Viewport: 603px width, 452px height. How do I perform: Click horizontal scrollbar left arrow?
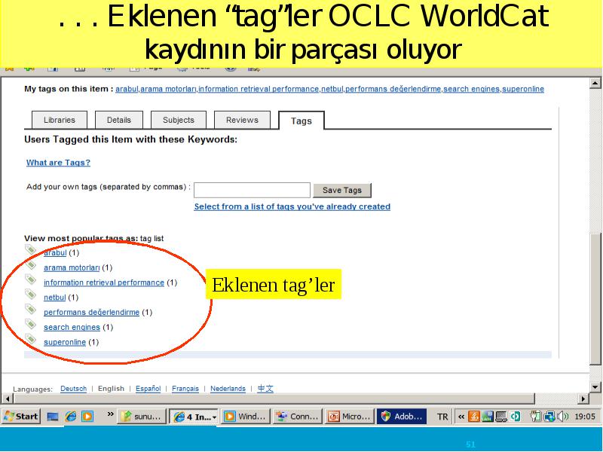[7, 399]
